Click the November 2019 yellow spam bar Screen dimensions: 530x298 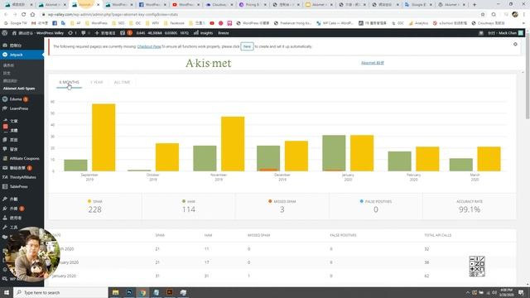(233, 144)
